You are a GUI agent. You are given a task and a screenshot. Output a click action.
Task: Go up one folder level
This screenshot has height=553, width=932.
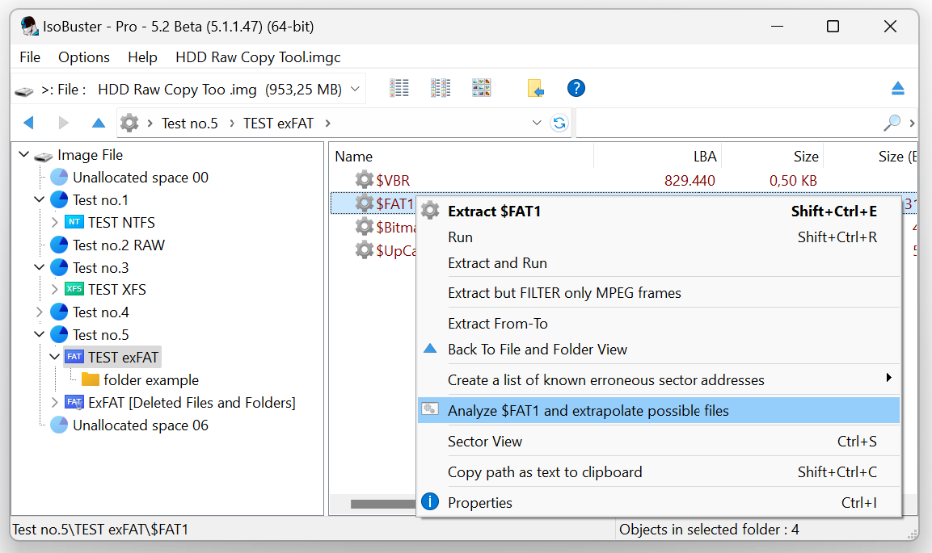point(99,123)
